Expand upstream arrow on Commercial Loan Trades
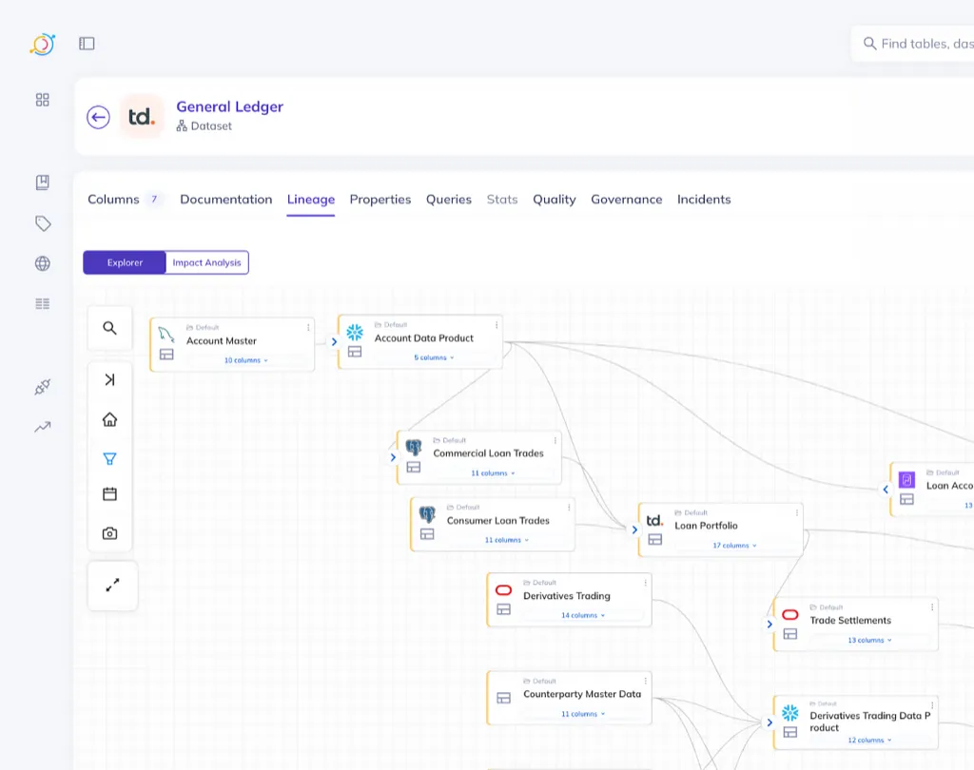 point(393,457)
